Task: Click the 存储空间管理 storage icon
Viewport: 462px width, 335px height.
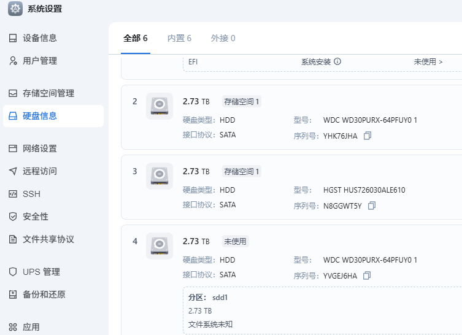Action: (13, 93)
